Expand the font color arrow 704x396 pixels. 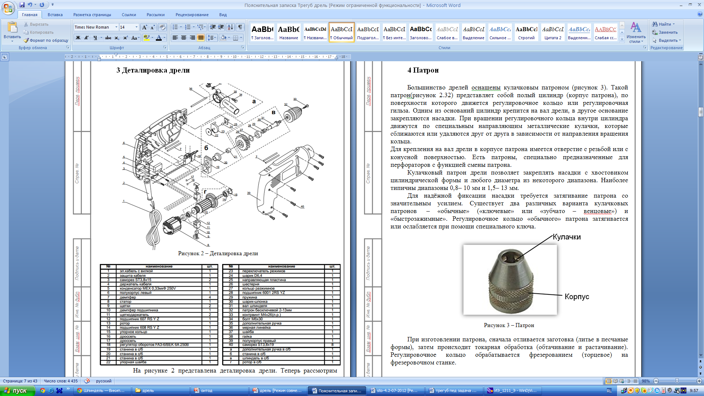[164, 38]
